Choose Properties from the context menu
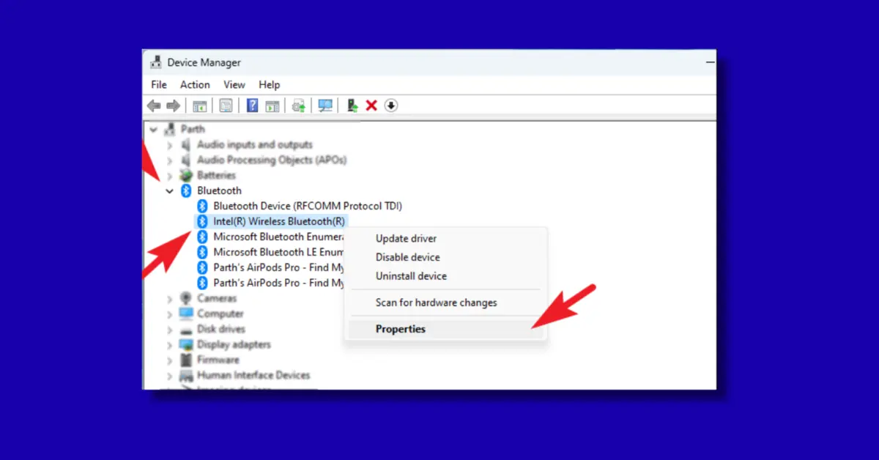 pos(400,329)
